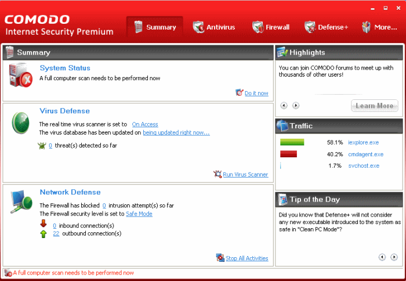Screen dimensions: 406x281
Task: Show the previous highlight
Action: click(x=284, y=106)
